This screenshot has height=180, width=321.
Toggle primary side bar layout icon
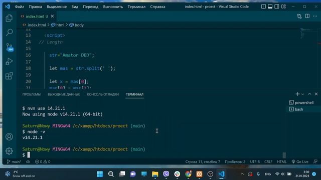(263, 6)
